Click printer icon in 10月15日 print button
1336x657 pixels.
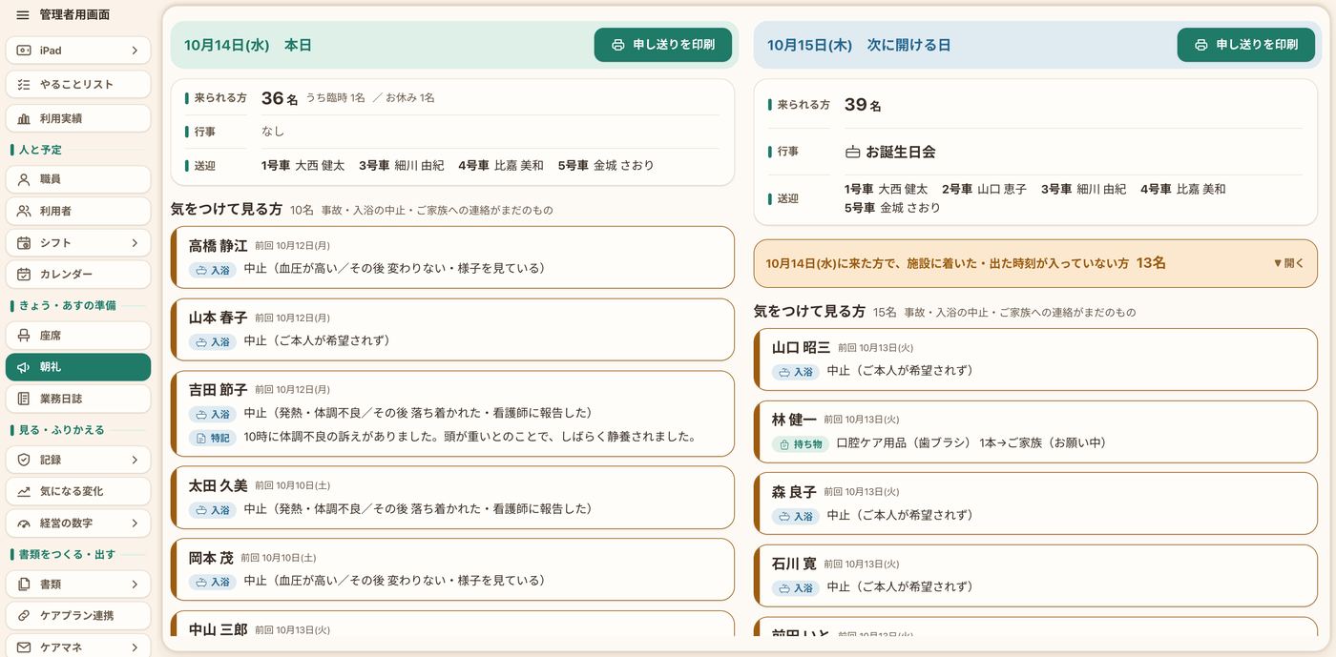click(x=1200, y=45)
